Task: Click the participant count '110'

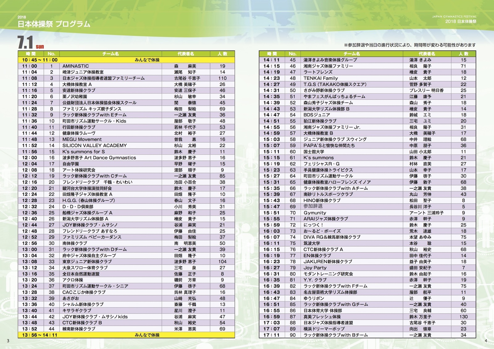Action: click(x=222, y=78)
